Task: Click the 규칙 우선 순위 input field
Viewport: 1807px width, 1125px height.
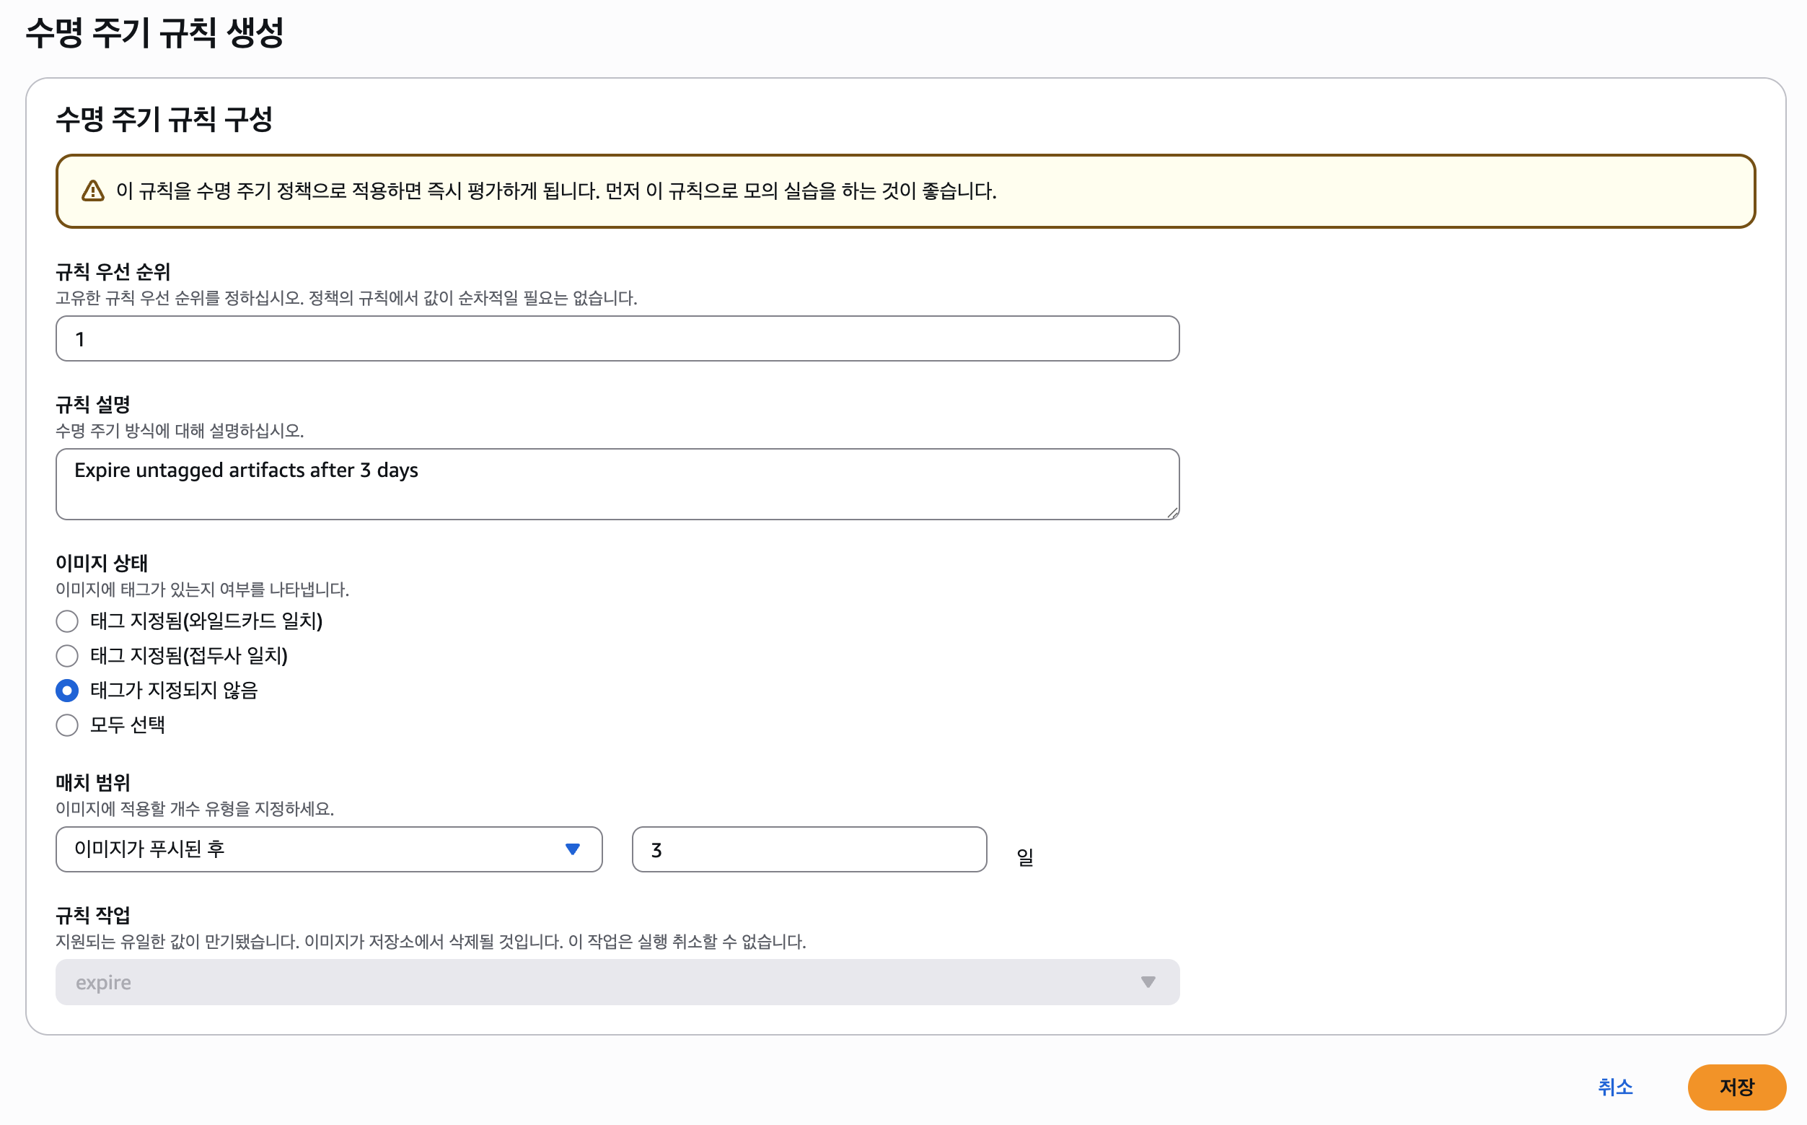Action: [x=617, y=339]
